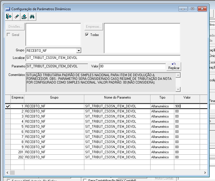Click the Localizar input field

pyautogui.click(x=103, y=58)
